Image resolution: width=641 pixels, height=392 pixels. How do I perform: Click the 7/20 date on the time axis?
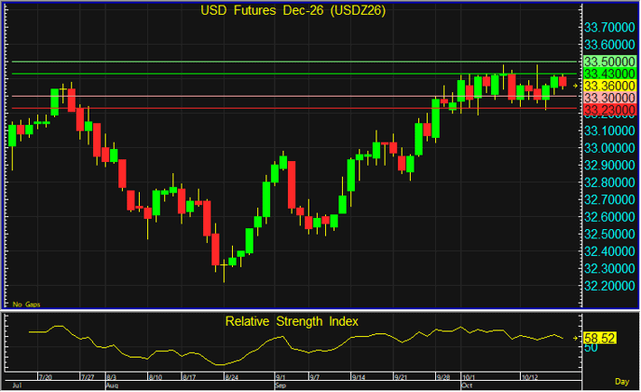pos(46,377)
